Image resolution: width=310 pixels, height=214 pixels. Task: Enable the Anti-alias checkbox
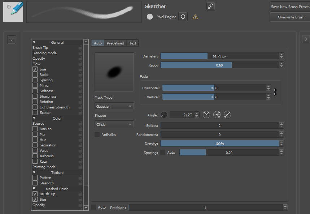97,134
